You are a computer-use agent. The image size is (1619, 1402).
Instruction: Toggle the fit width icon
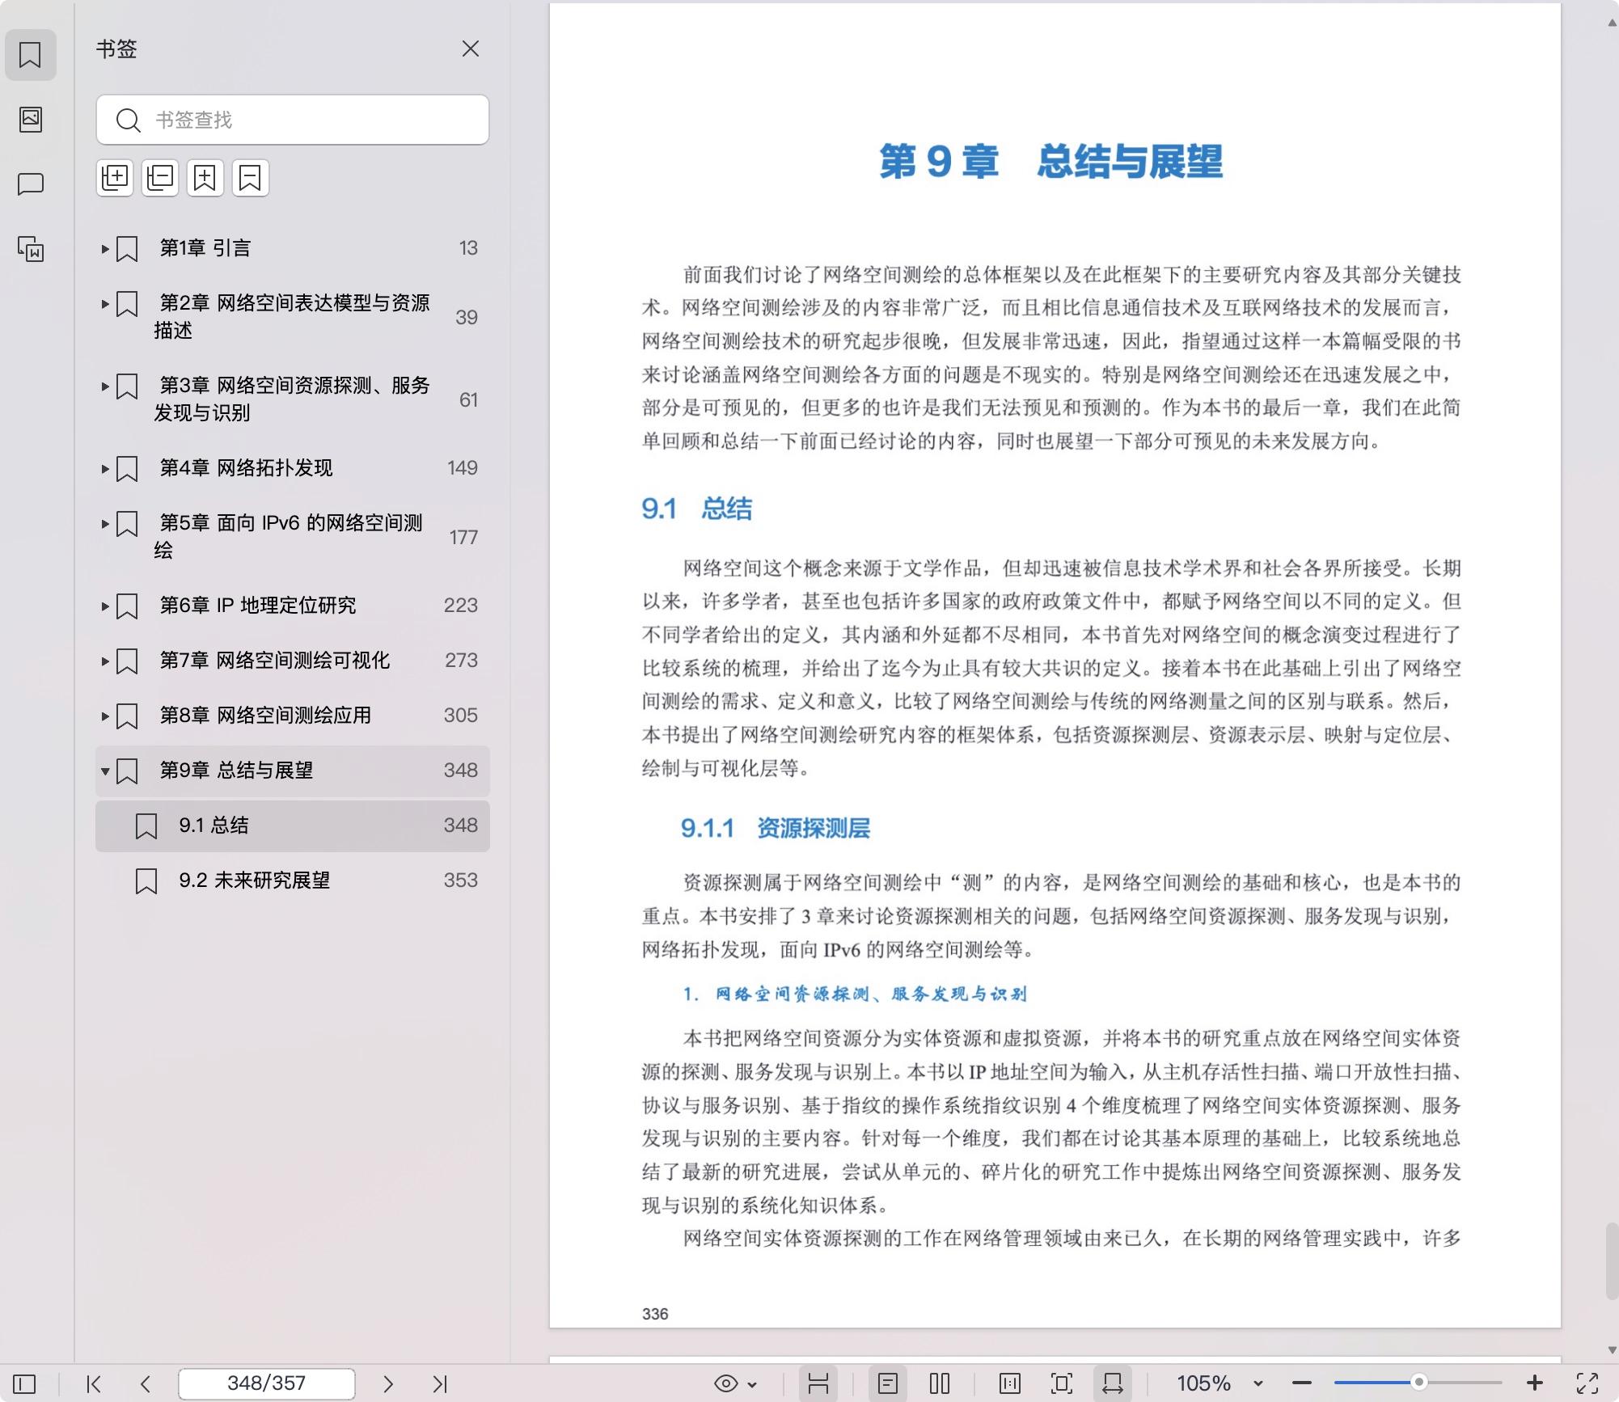(x=1113, y=1383)
